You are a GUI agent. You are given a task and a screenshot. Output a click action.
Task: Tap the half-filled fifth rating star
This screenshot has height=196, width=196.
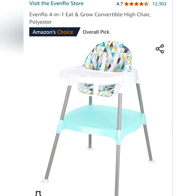coord(146,4)
